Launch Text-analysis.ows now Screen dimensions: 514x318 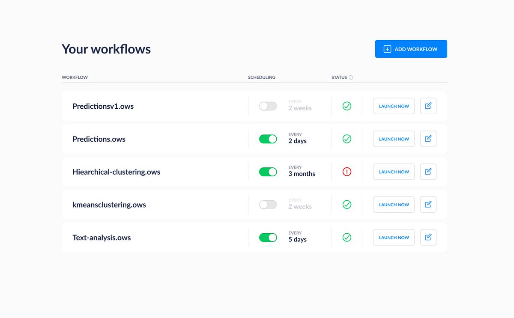click(x=394, y=238)
